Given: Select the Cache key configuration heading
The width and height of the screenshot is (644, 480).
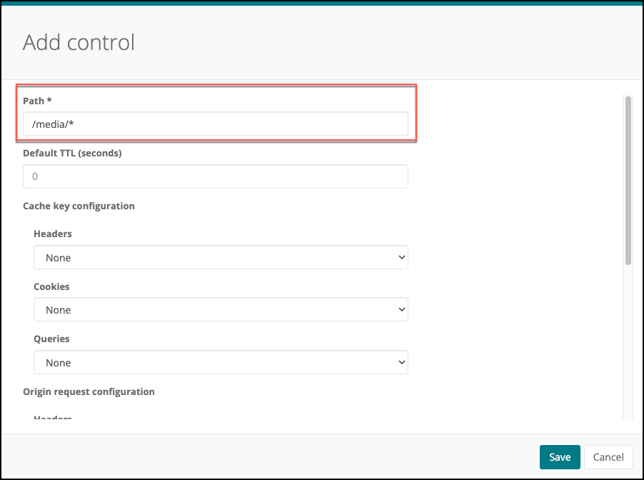Looking at the screenshot, I should [x=79, y=206].
